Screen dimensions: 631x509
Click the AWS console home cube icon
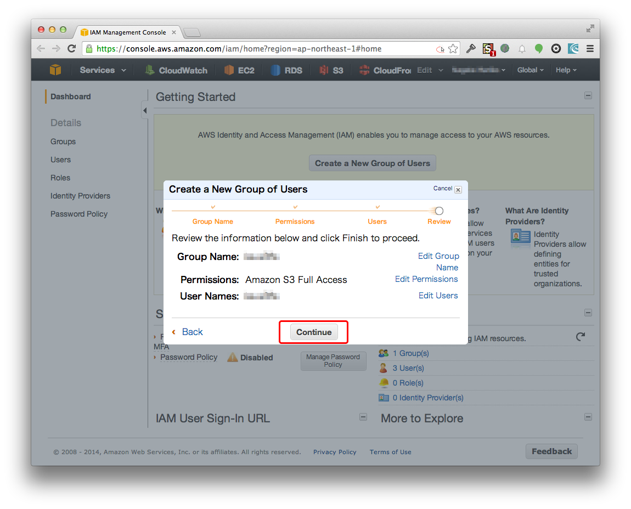[55, 70]
